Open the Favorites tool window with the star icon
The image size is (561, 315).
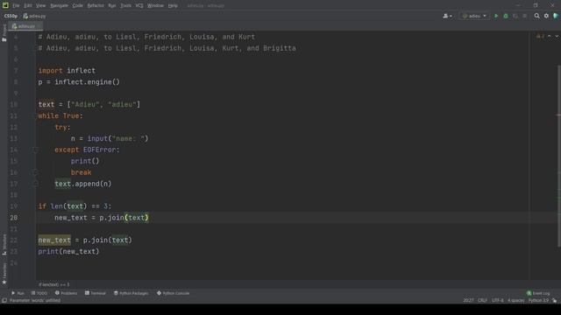(4, 274)
